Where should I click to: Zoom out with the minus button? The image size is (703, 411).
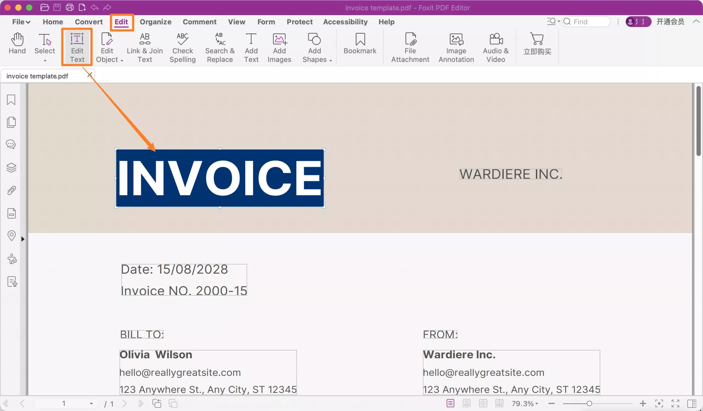pos(551,404)
